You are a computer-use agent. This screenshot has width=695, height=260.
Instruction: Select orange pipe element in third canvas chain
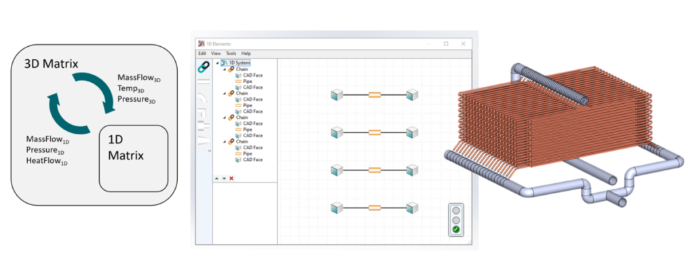coord(375,170)
